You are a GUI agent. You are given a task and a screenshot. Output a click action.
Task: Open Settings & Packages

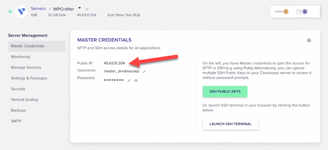pos(29,78)
